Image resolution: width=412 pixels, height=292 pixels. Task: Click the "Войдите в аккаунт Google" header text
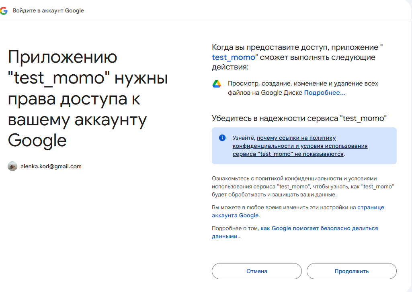click(48, 10)
